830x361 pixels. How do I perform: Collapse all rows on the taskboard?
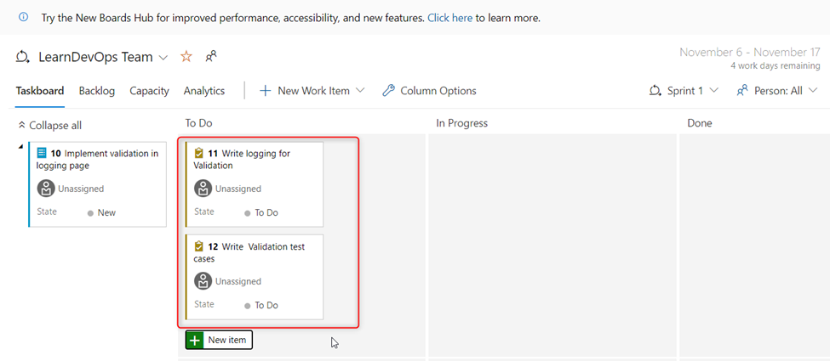tap(49, 125)
